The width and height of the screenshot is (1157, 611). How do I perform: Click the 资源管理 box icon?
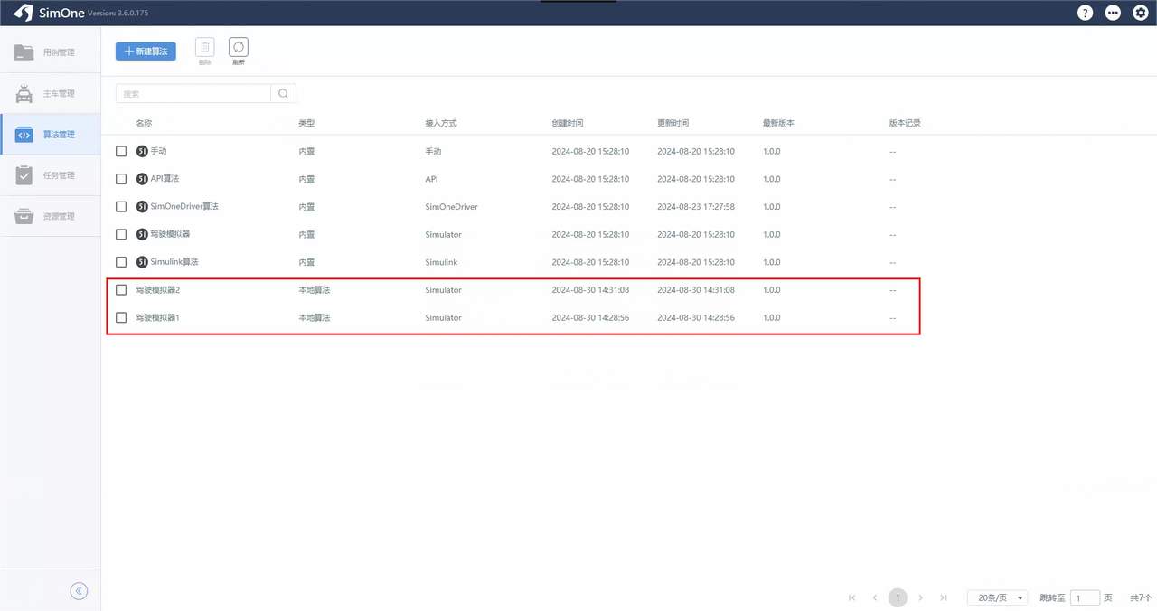point(24,216)
